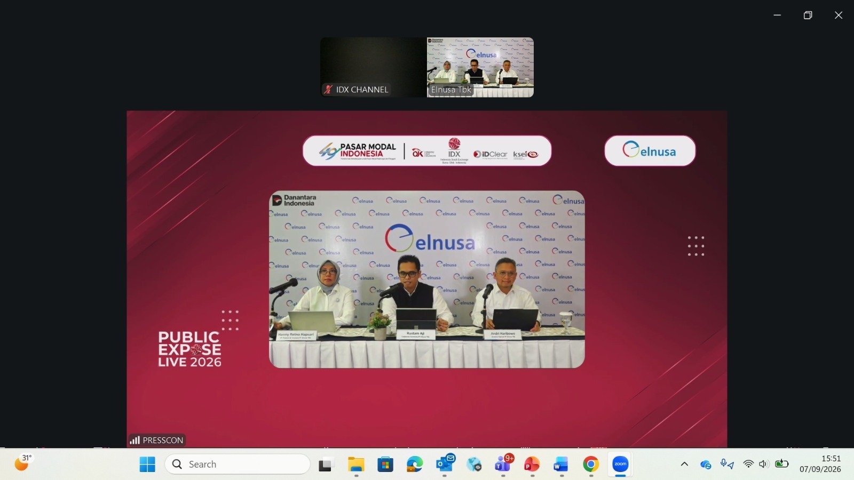Open the clock and date panel

coord(820,464)
